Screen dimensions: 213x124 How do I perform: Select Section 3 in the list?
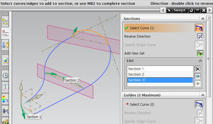tap(160, 80)
